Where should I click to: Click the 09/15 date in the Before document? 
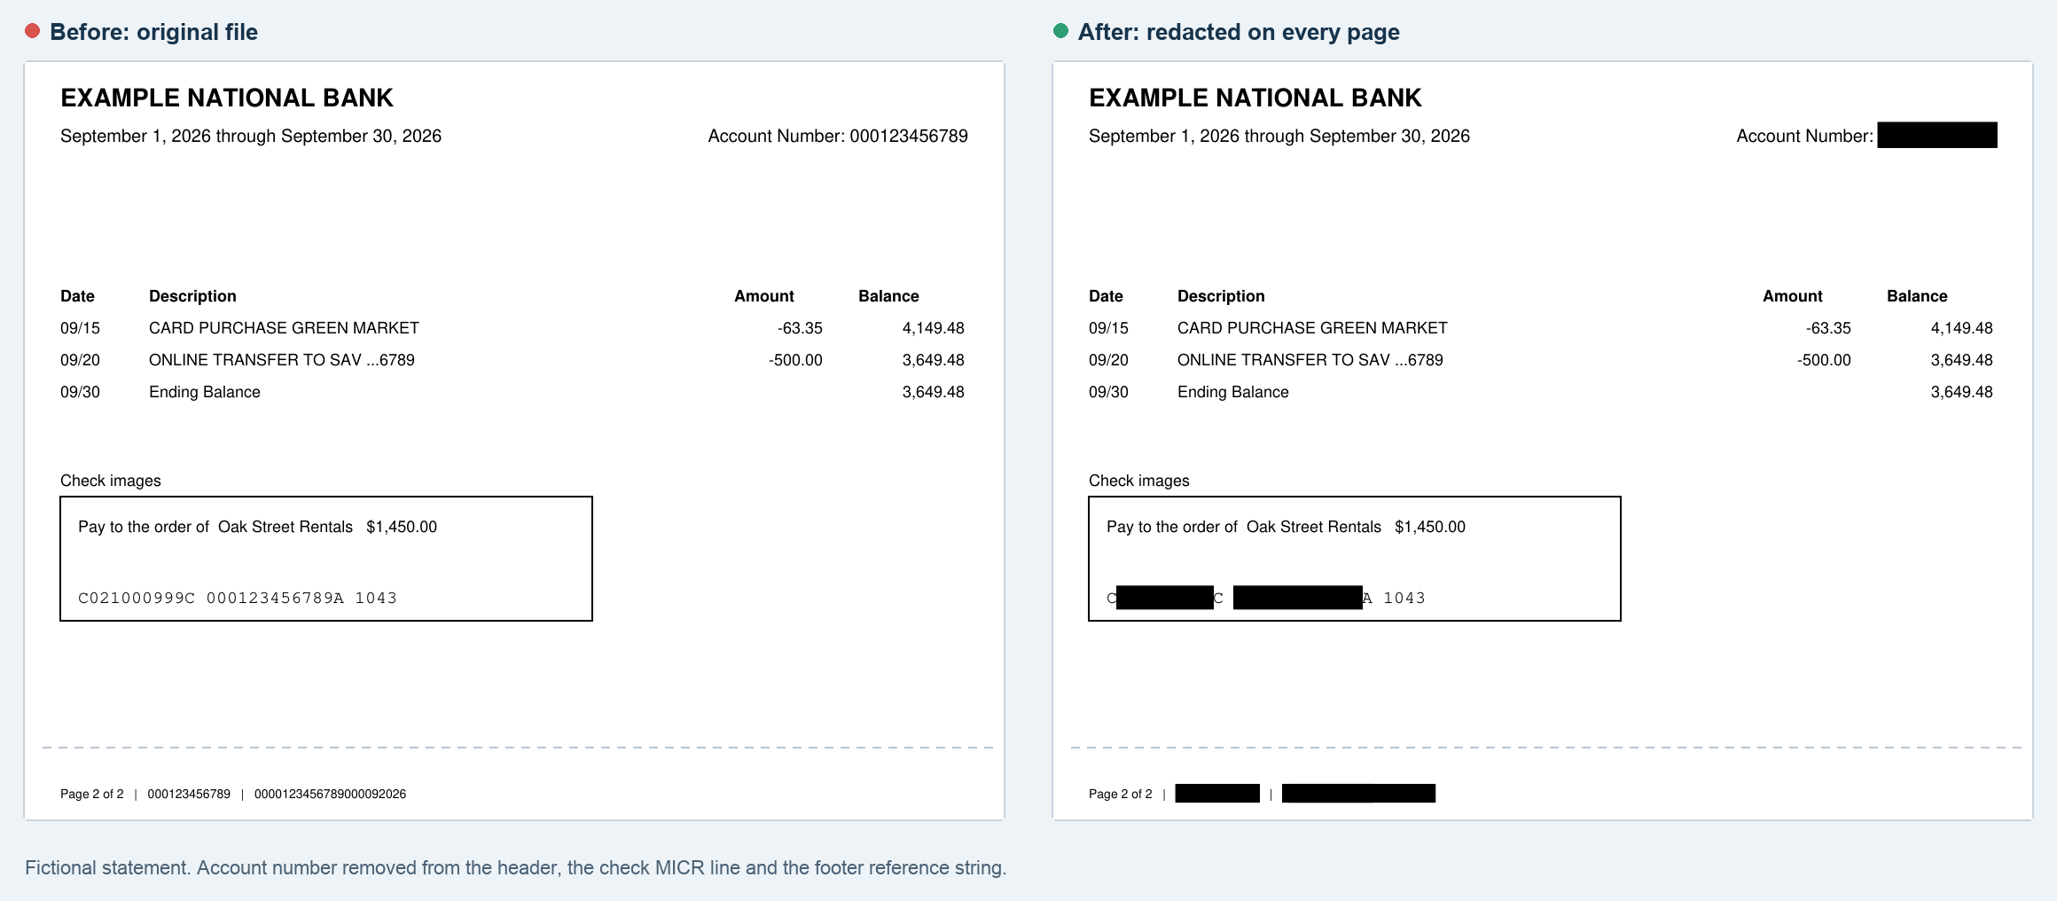pos(80,328)
